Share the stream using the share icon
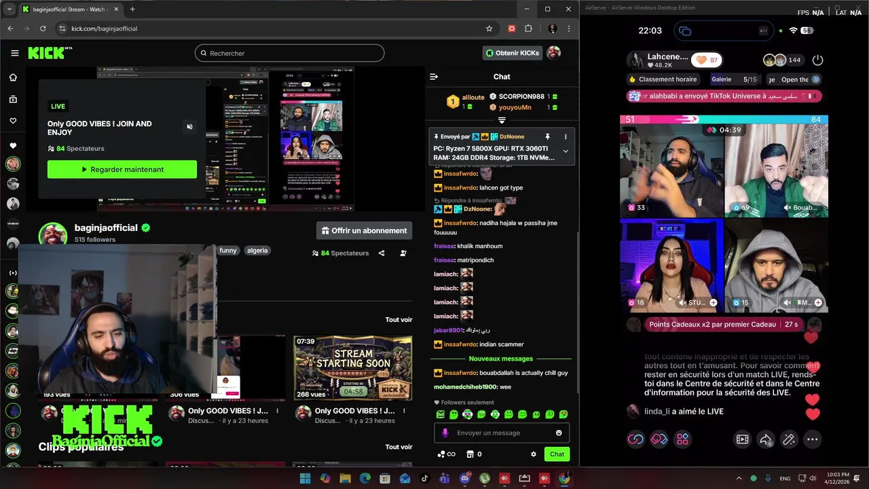This screenshot has height=489, width=869. (382, 253)
